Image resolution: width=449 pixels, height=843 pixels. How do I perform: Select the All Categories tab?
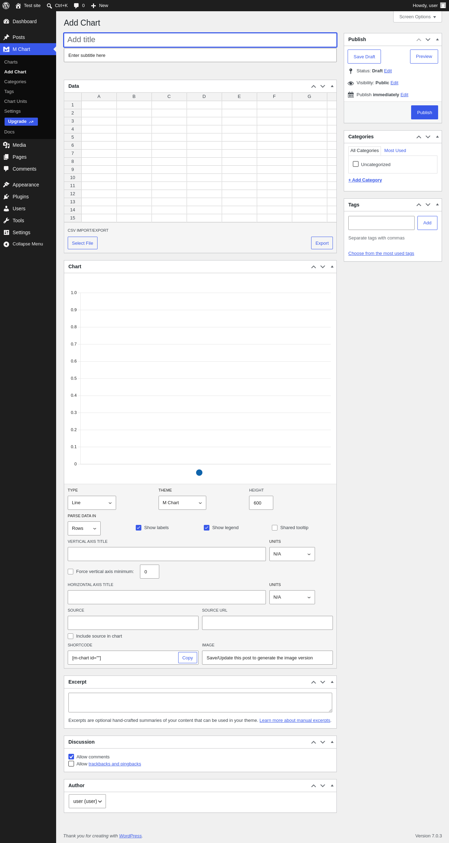364,151
